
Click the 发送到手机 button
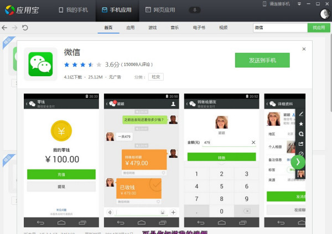click(262, 60)
